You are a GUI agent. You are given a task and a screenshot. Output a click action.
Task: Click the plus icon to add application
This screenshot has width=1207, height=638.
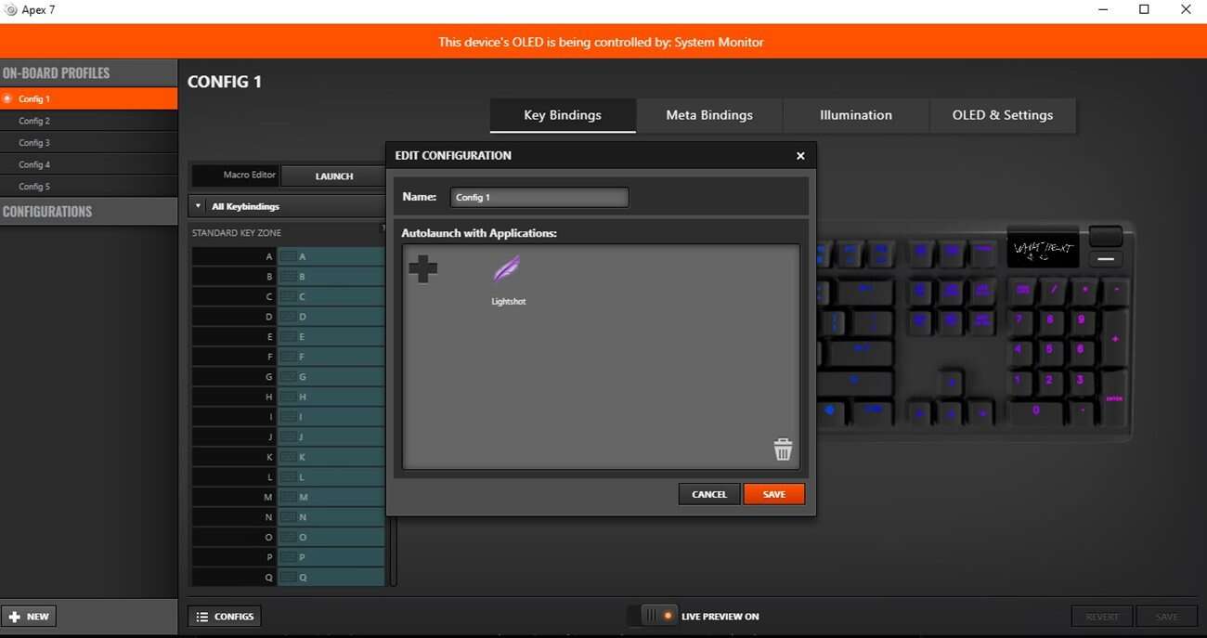pos(422,269)
